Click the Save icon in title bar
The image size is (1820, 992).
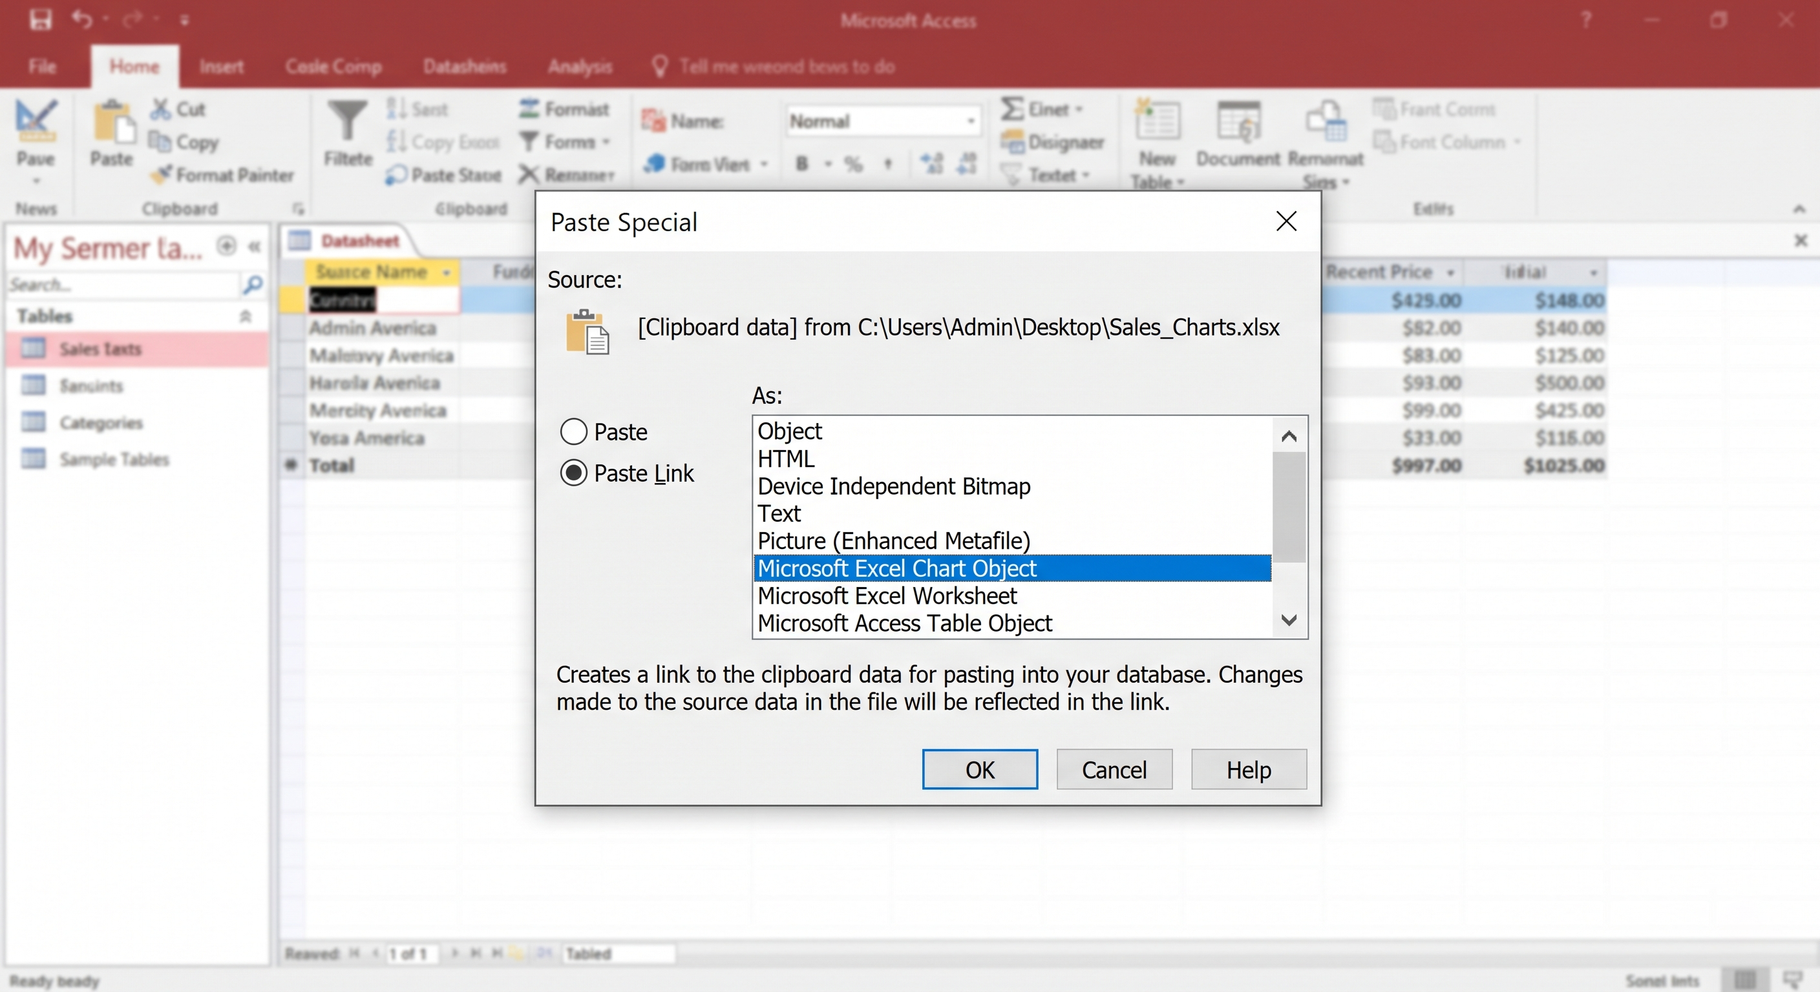click(x=40, y=20)
